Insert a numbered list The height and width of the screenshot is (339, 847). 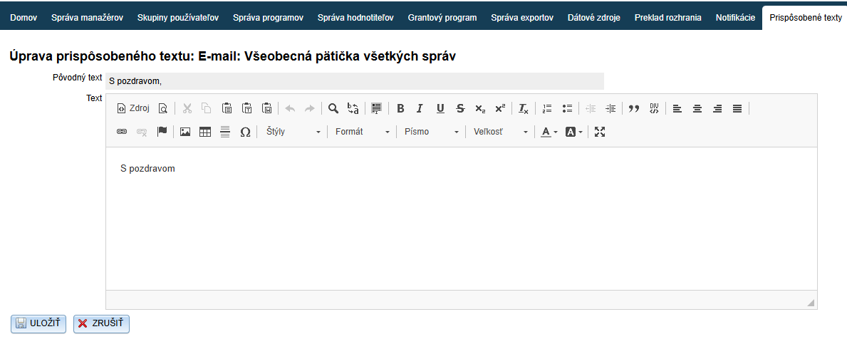[x=547, y=108]
